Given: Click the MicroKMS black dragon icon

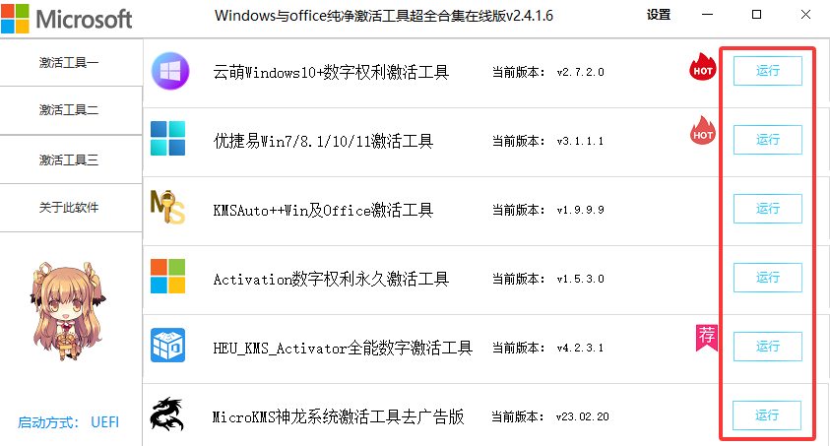Looking at the screenshot, I should click(x=166, y=414).
